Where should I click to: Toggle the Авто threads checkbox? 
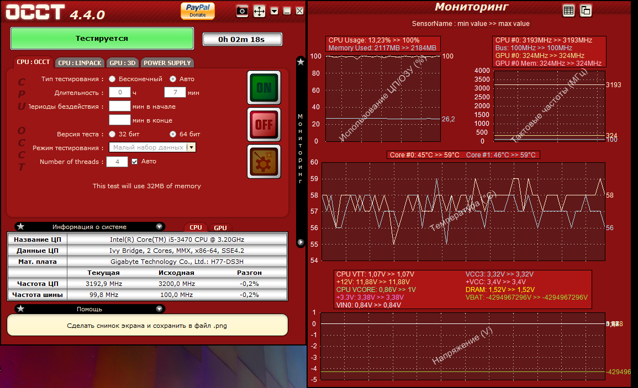(135, 162)
